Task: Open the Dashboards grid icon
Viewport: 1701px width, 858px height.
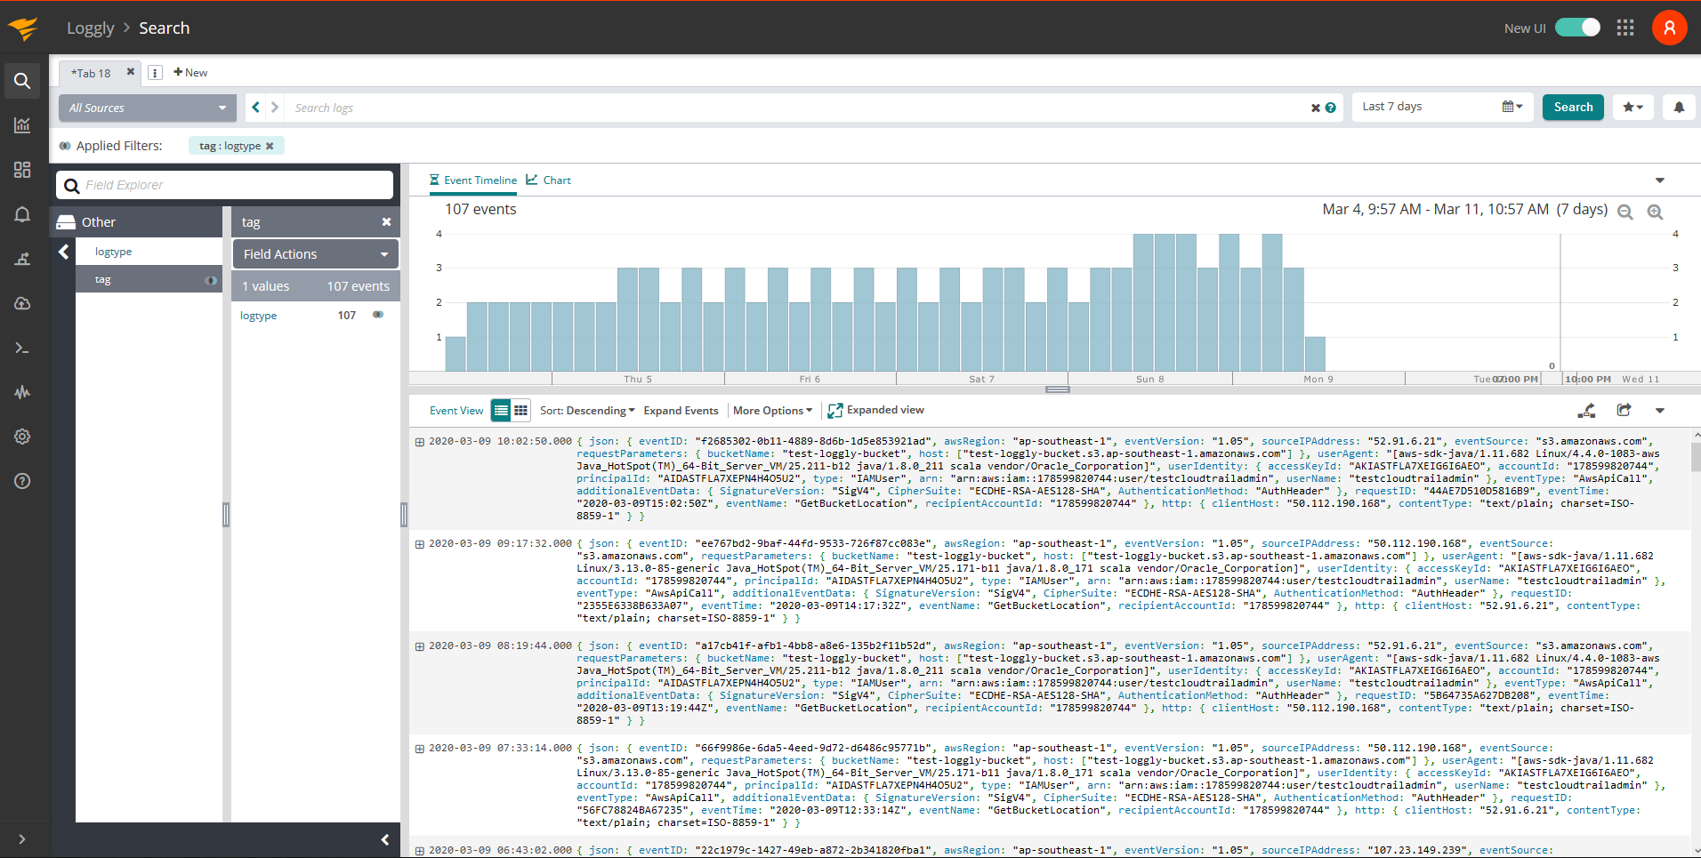Action: coord(22,170)
